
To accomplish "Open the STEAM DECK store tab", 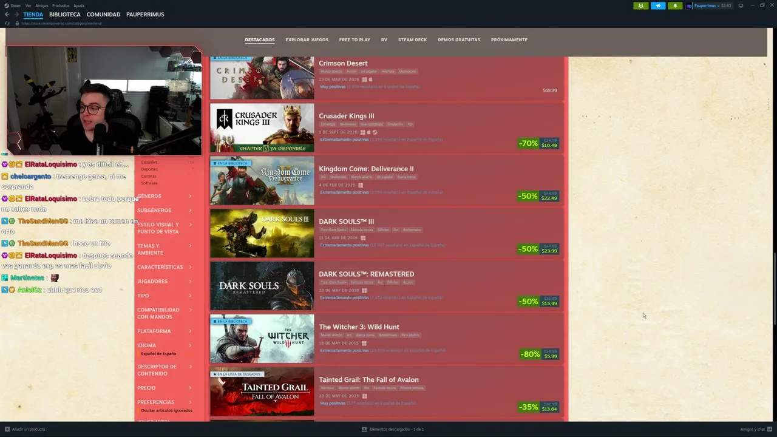I will 412,40.
